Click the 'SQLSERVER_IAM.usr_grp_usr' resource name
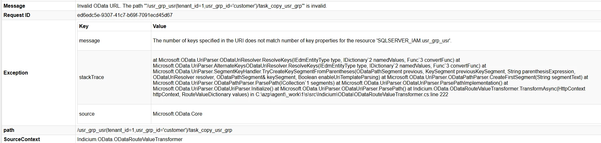 [x=414, y=41]
